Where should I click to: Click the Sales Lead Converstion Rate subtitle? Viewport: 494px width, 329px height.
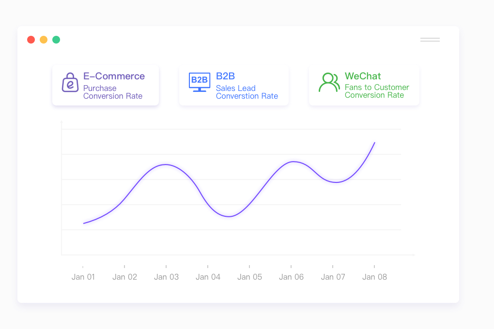click(x=247, y=92)
